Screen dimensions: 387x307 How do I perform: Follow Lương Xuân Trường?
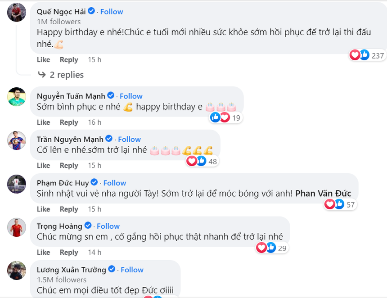tap(132, 270)
